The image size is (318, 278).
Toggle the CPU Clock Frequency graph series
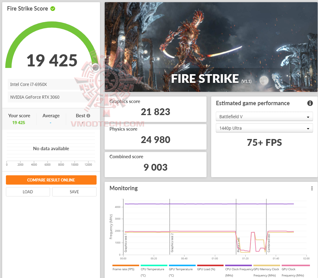(238, 266)
